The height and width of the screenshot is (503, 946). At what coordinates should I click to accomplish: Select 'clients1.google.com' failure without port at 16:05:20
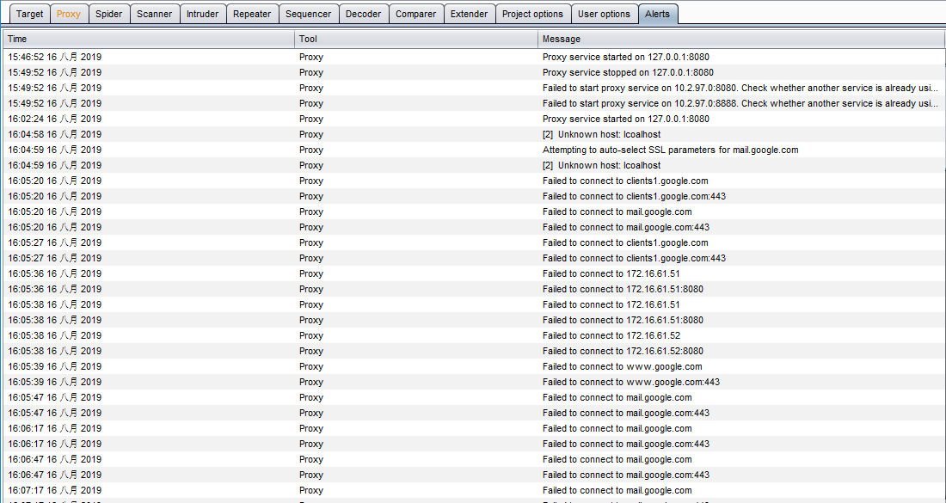click(x=625, y=181)
